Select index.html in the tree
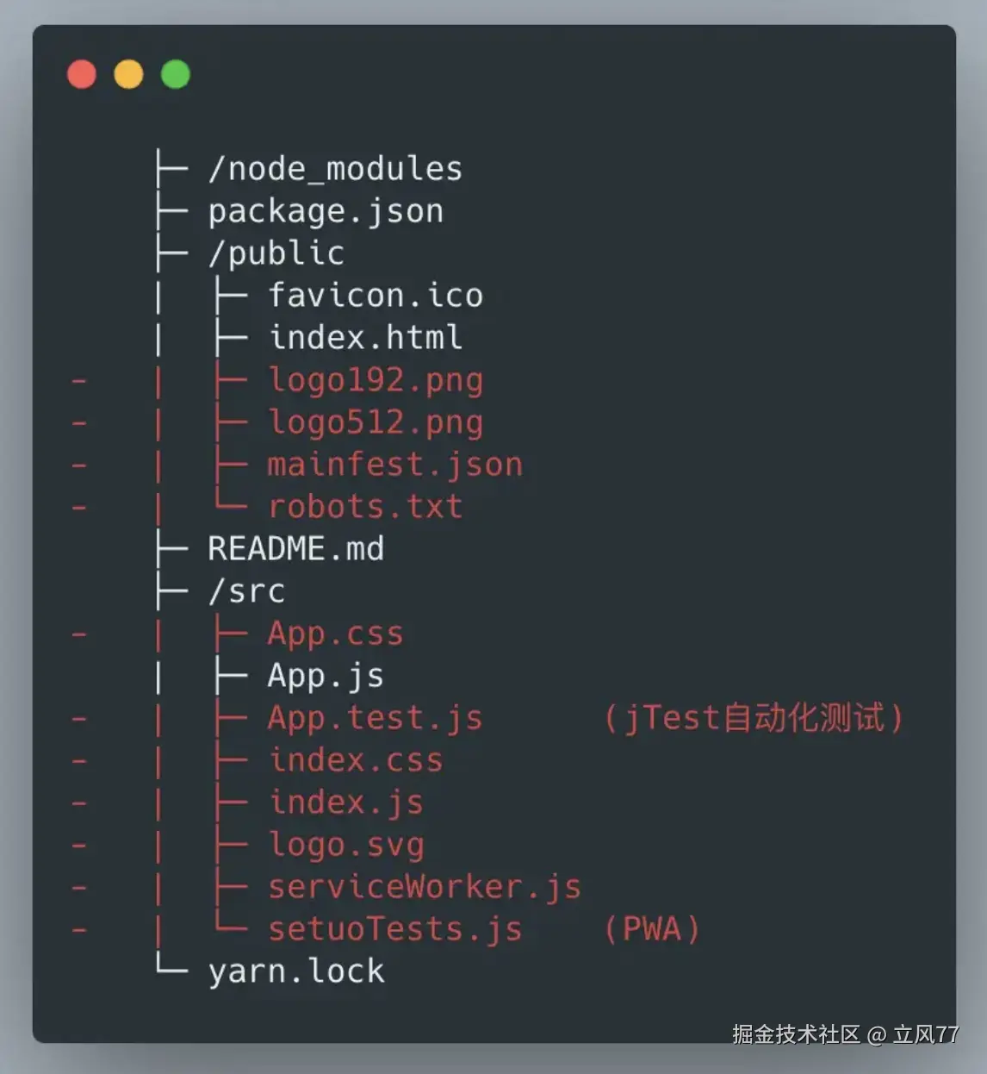Image resolution: width=987 pixels, height=1074 pixels. tap(366, 337)
